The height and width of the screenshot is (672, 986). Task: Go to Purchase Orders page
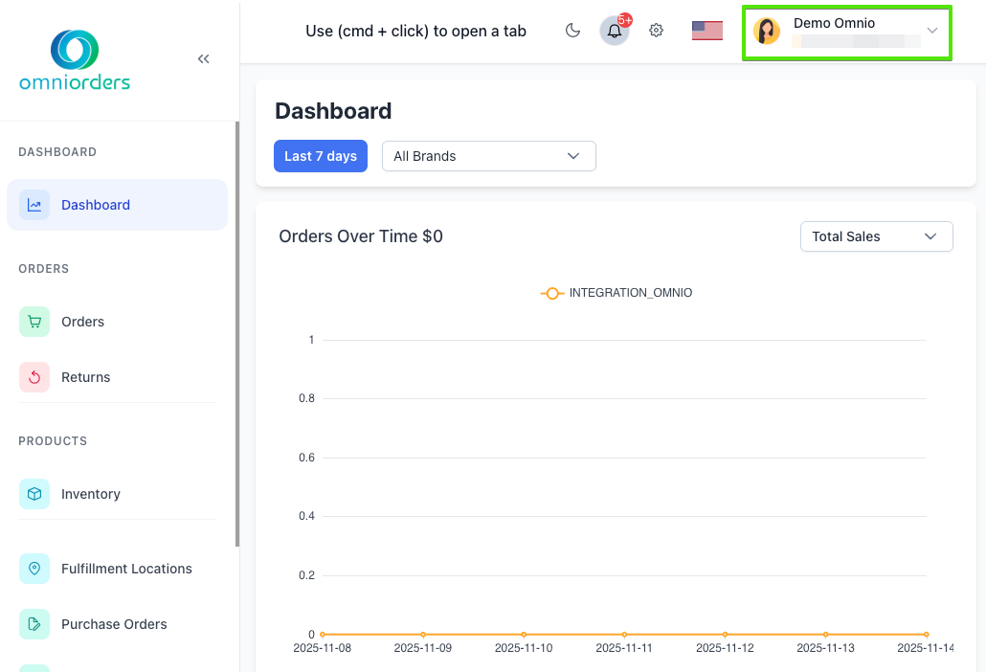(x=114, y=624)
